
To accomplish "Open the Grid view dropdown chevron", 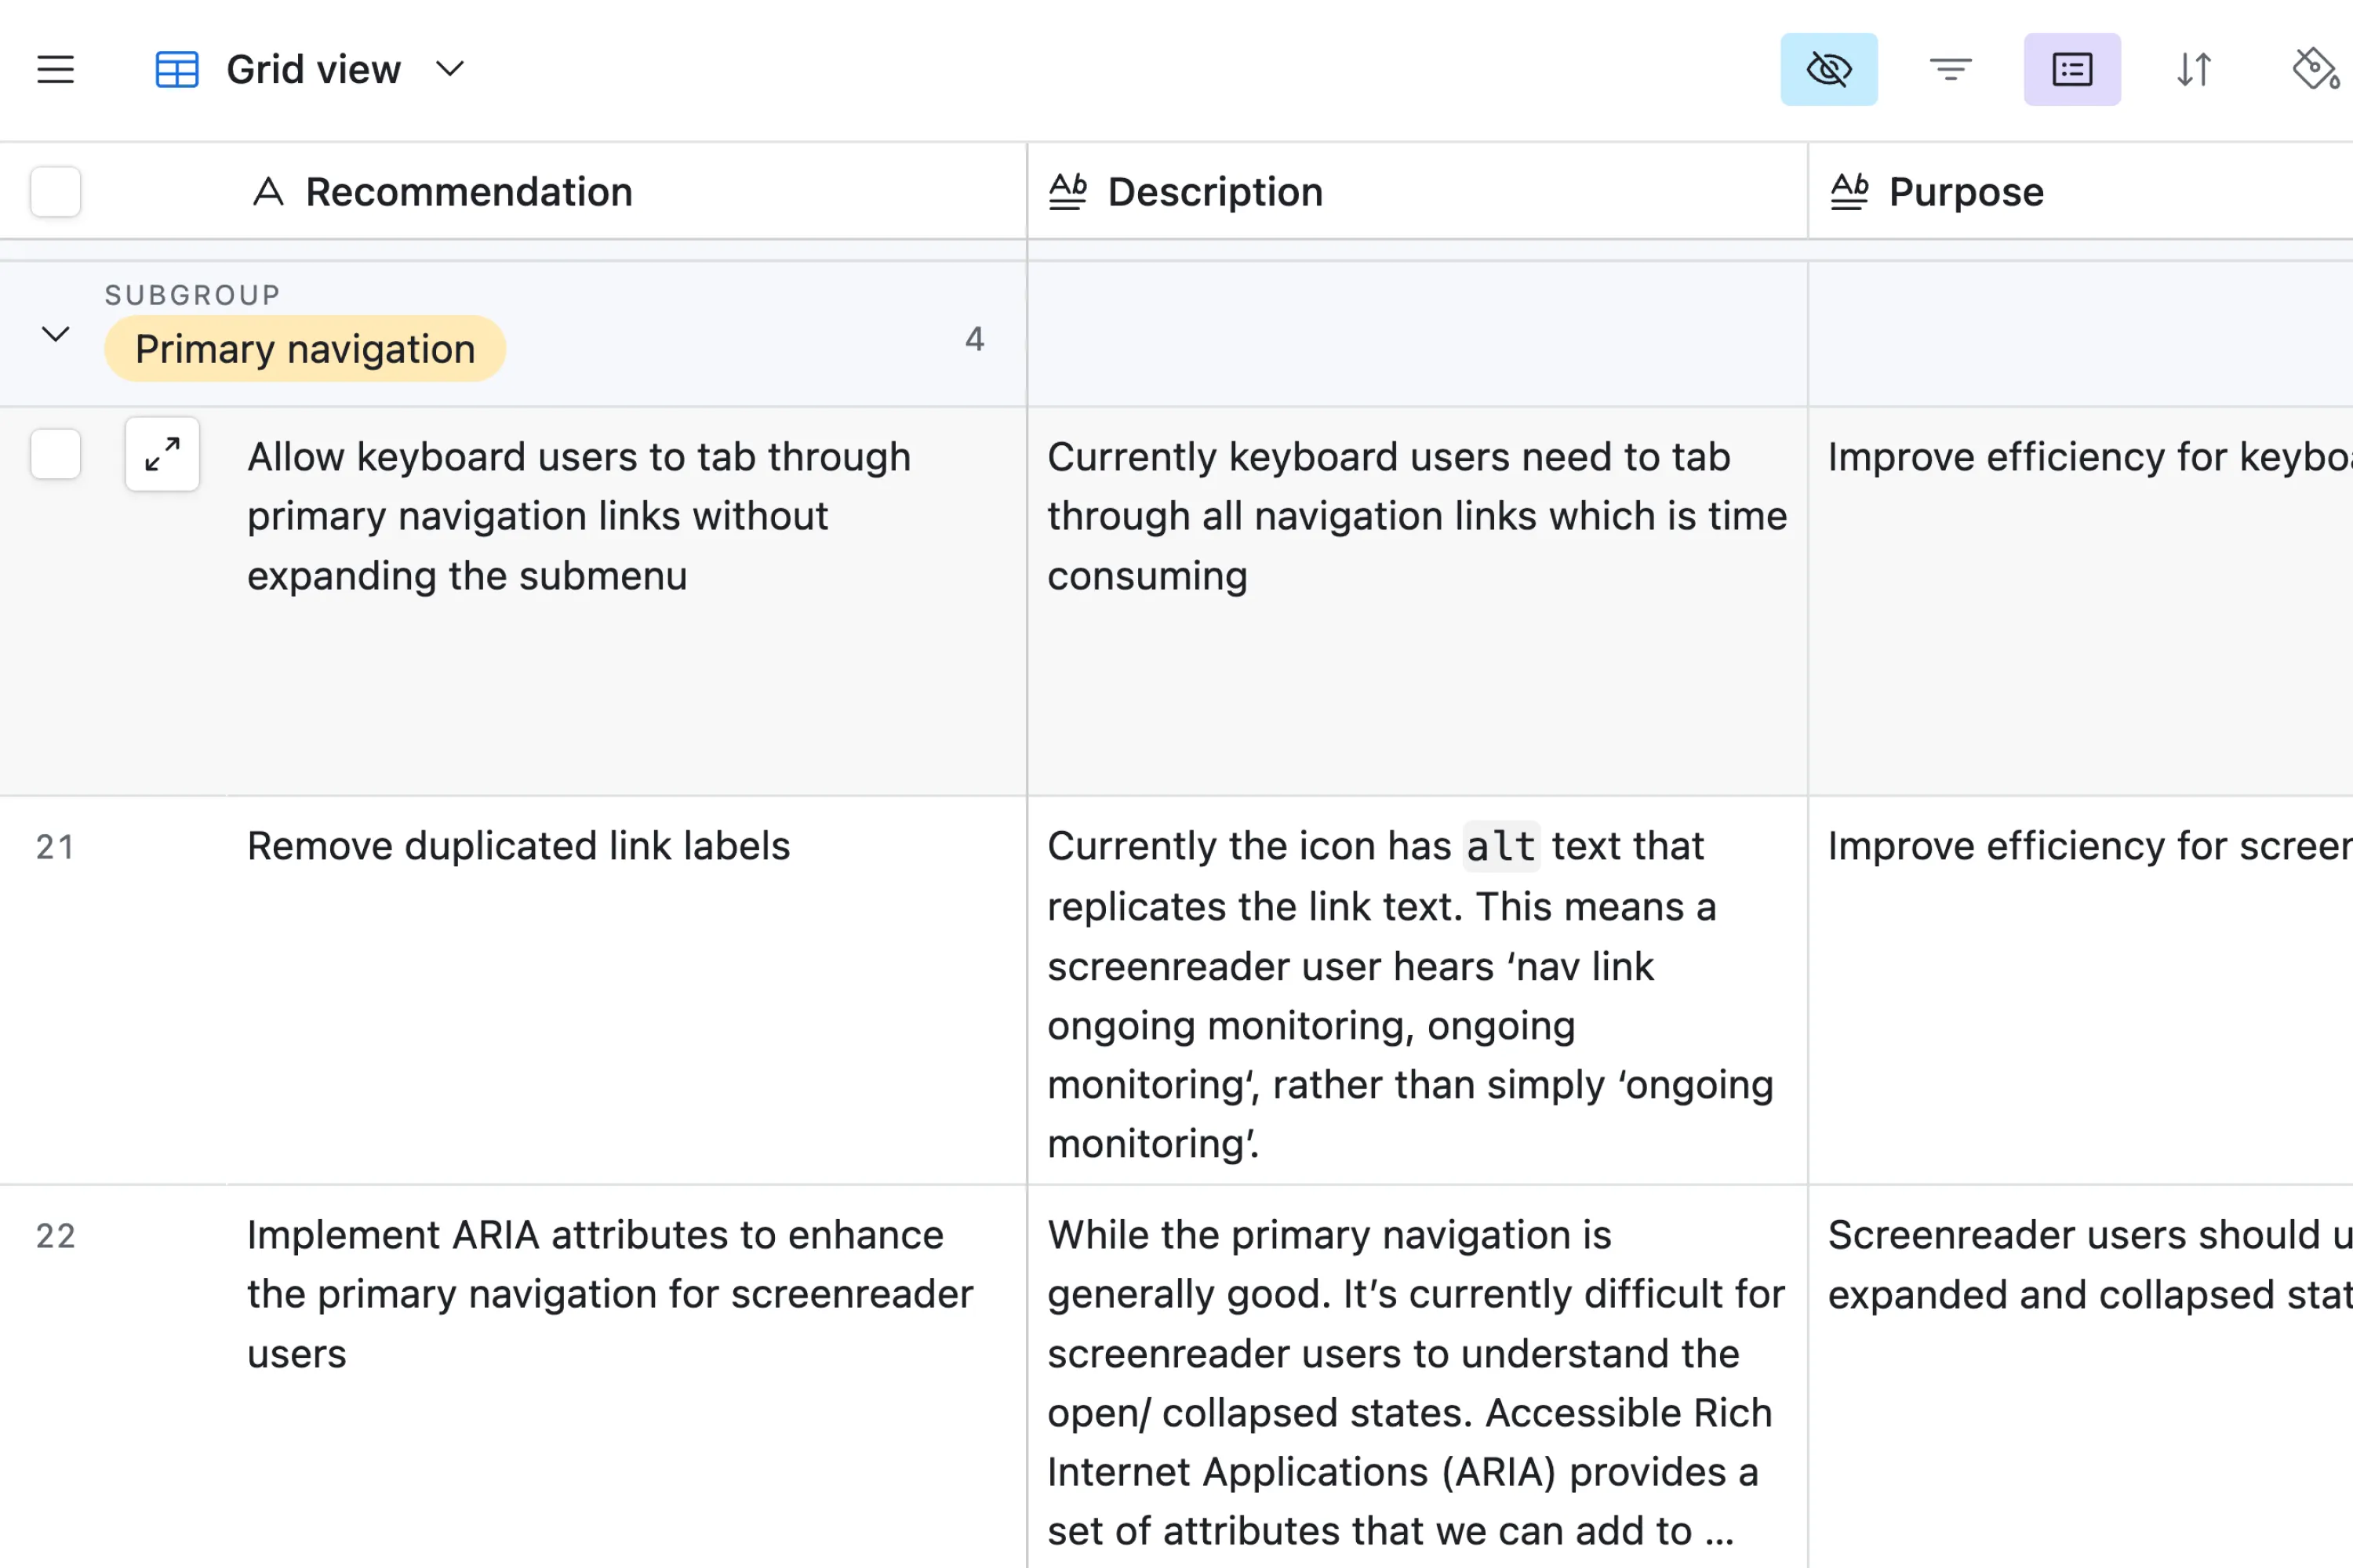I will [450, 69].
